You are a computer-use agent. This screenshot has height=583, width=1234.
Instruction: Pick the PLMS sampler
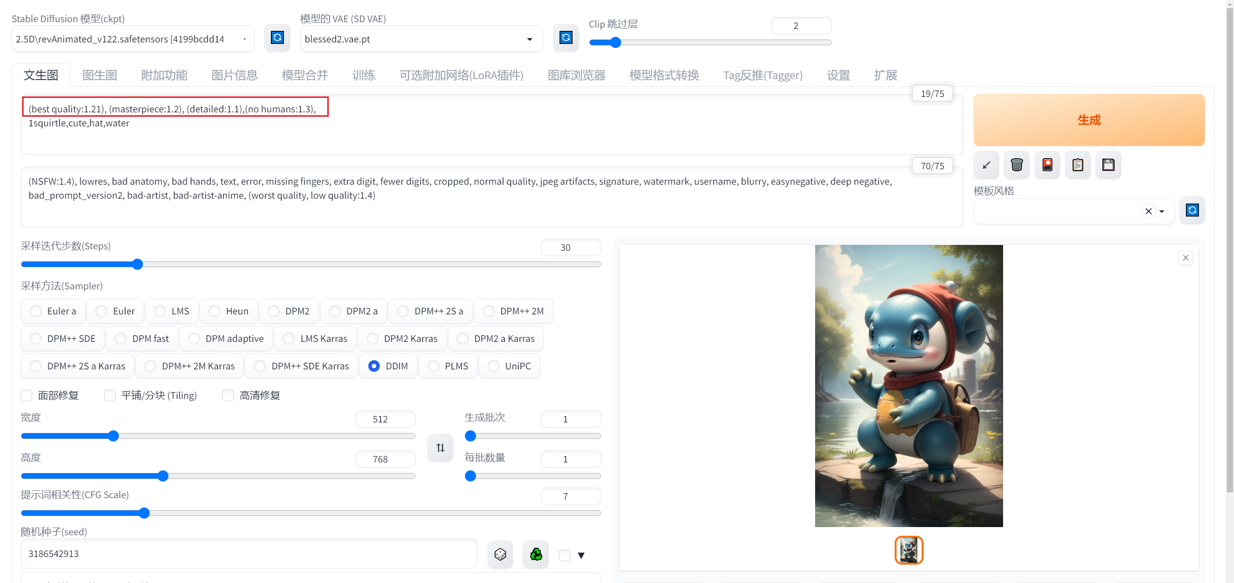click(448, 366)
